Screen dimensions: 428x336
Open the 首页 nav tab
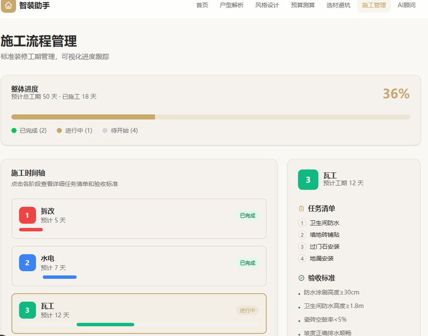click(x=202, y=5)
